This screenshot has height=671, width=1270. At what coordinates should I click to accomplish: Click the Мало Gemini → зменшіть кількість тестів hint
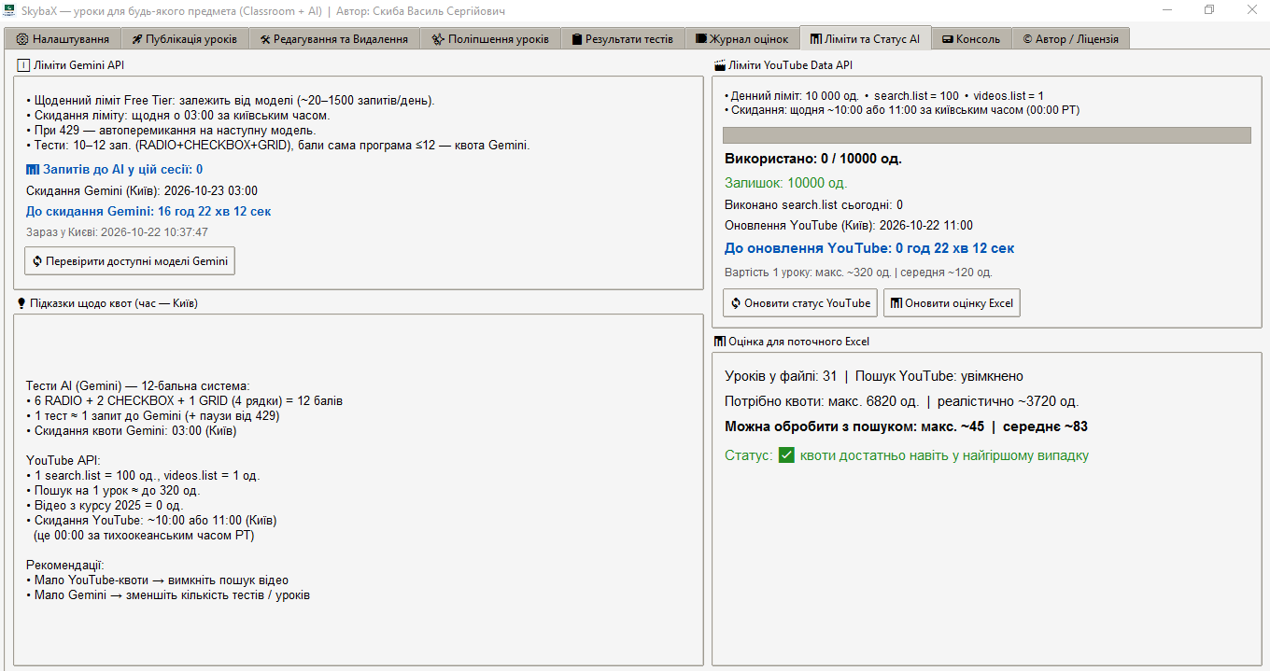point(168,594)
